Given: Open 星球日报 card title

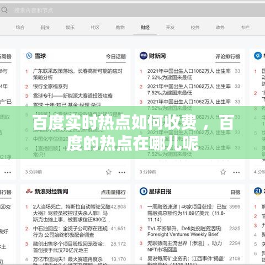Looking at the screenshot, I should [160, 192].
